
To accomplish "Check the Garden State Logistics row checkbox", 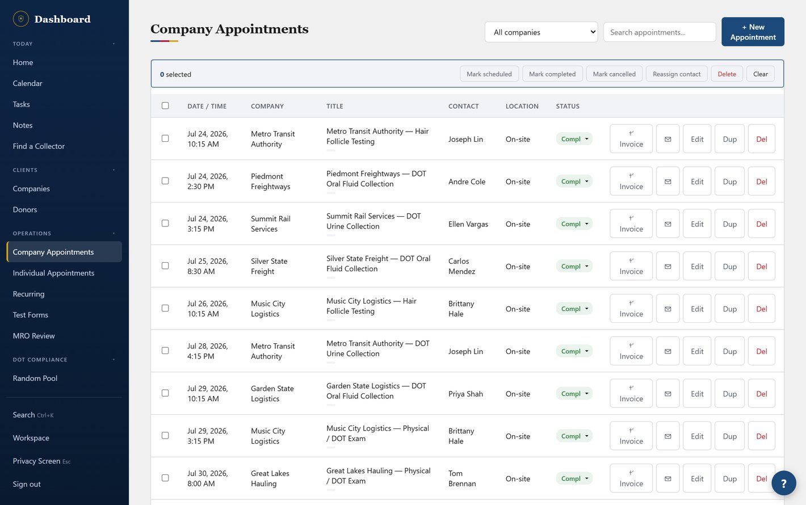I will coord(165,393).
